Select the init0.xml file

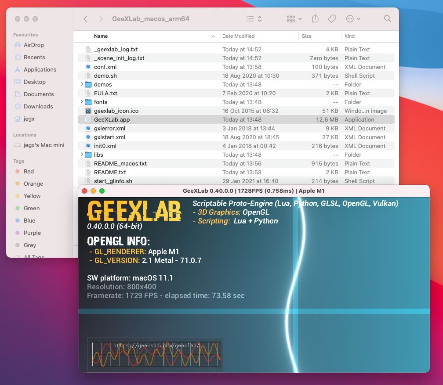236,146
